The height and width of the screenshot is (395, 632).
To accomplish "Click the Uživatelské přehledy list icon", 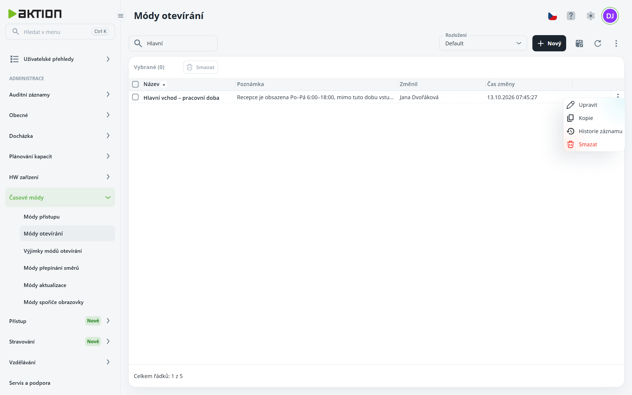I will click(x=14, y=59).
